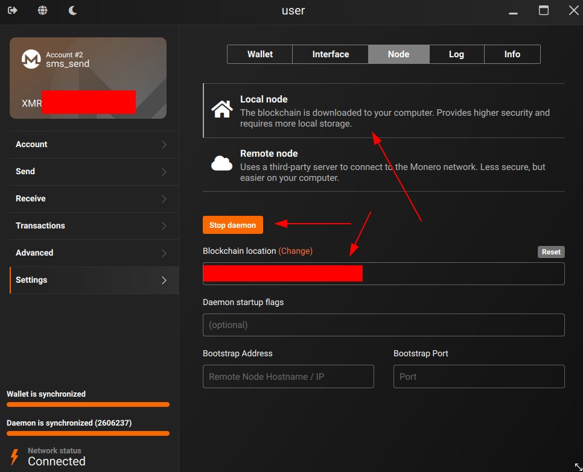
Task: Click the 'user' window title
Action: (293, 10)
